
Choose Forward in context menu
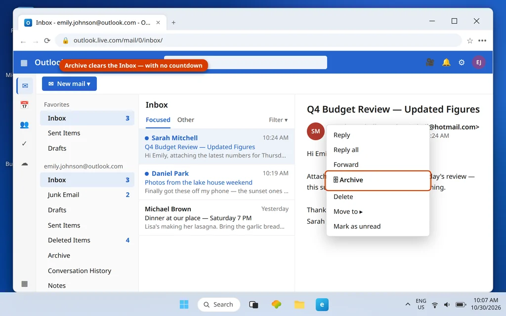[x=378, y=165]
